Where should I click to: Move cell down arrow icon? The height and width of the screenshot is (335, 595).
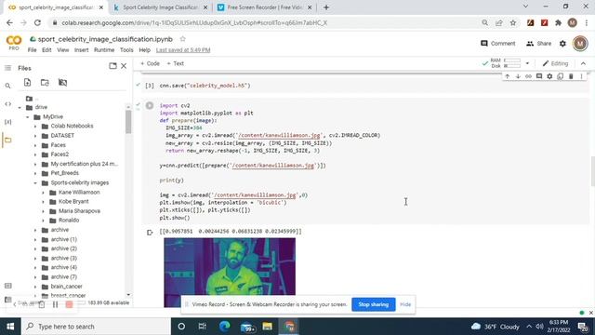518,76
